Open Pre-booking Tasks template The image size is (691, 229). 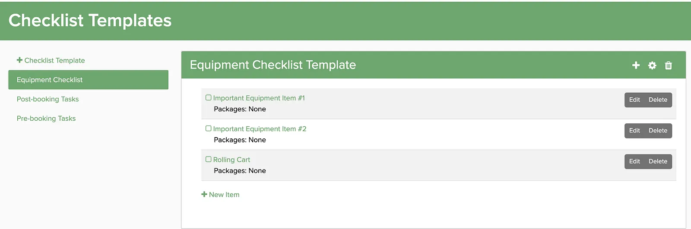pos(46,119)
